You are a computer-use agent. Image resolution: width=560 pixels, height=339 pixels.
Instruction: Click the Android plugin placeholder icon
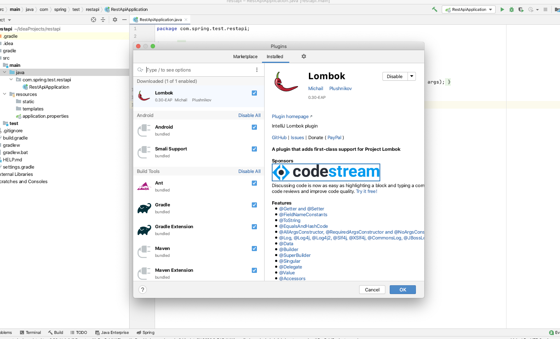(x=144, y=130)
